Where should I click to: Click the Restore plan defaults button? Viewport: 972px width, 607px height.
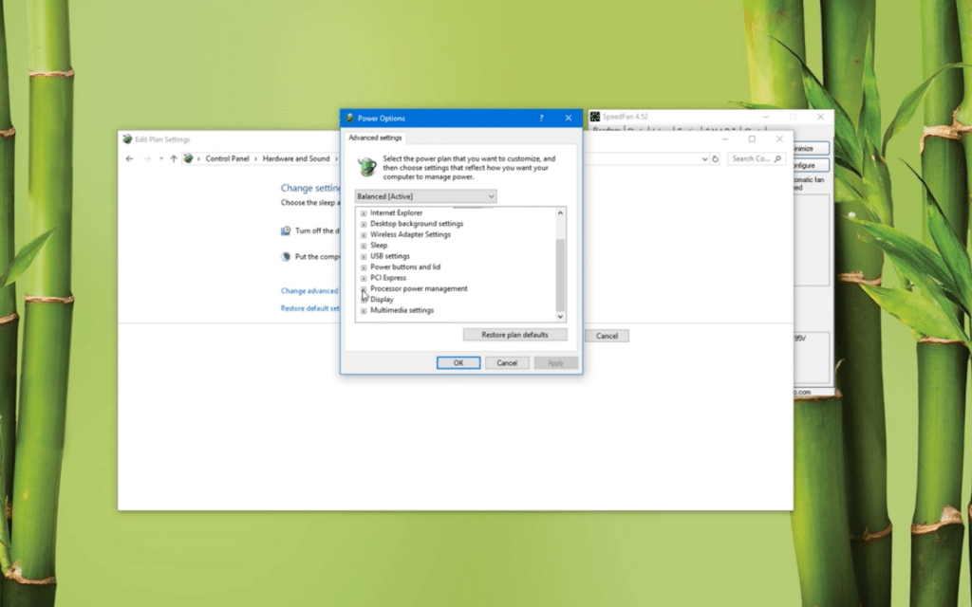pos(515,335)
